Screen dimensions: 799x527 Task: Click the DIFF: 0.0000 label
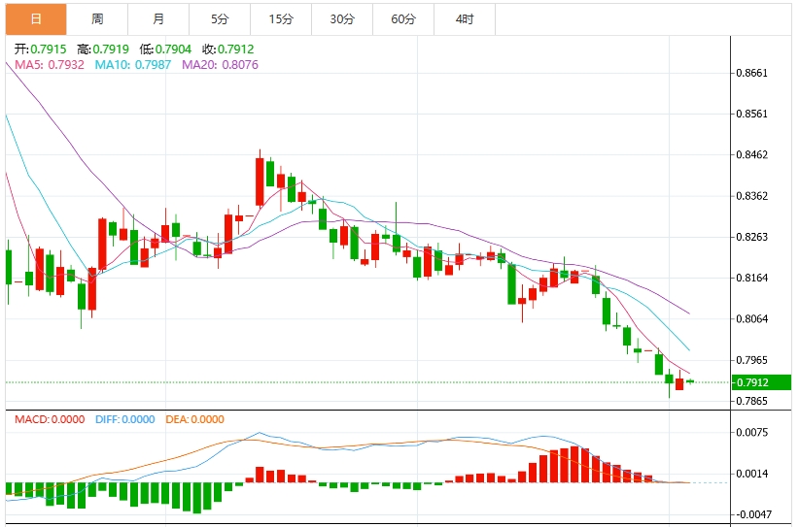click(x=124, y=419)
